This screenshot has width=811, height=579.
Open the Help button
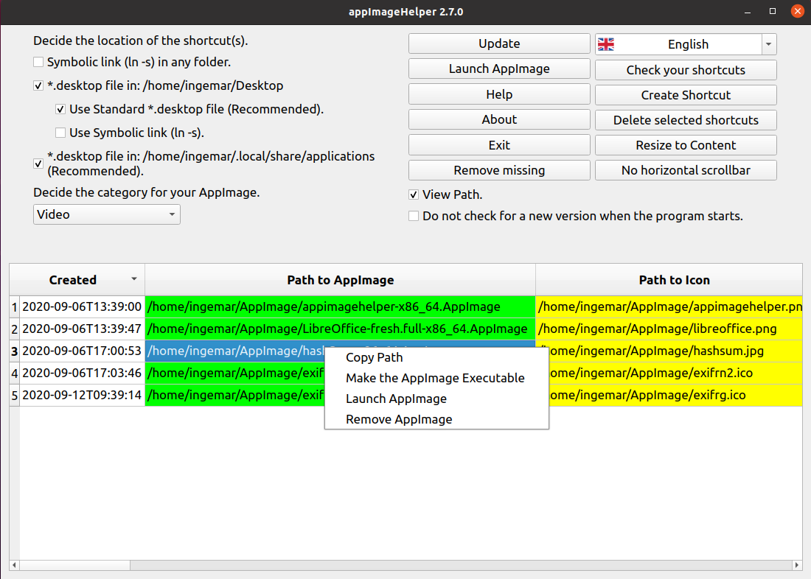click(x=499, y=94)
